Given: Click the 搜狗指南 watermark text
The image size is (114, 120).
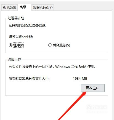Looking at the screenshot, I should pos(100,107).
